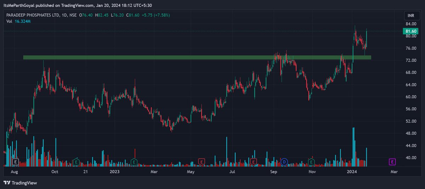This screenshot has width=425, height=189.
Task: Click the Oct label on time axis
Action: [x=55, y=172]
